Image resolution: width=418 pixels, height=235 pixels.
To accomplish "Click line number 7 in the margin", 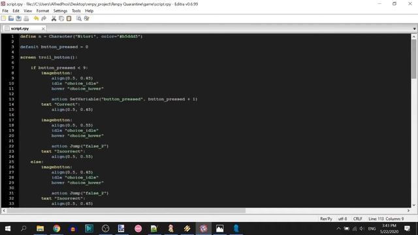I will click(12, 68).
